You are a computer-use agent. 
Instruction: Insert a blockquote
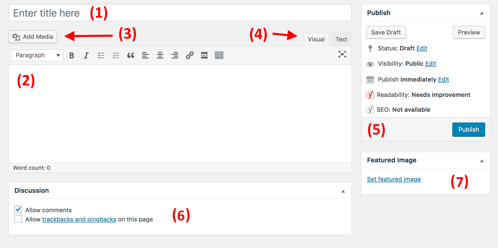(131, 55)
